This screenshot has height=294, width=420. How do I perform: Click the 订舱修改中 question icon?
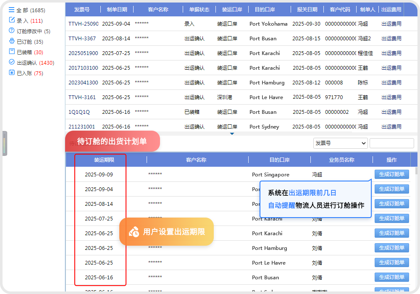pyautogui.click(x=11, y=30)
